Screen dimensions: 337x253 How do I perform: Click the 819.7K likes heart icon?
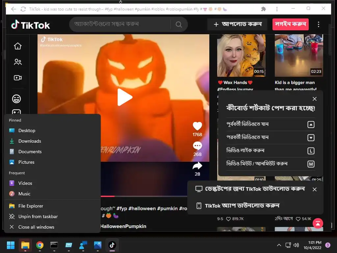point(228,219)
